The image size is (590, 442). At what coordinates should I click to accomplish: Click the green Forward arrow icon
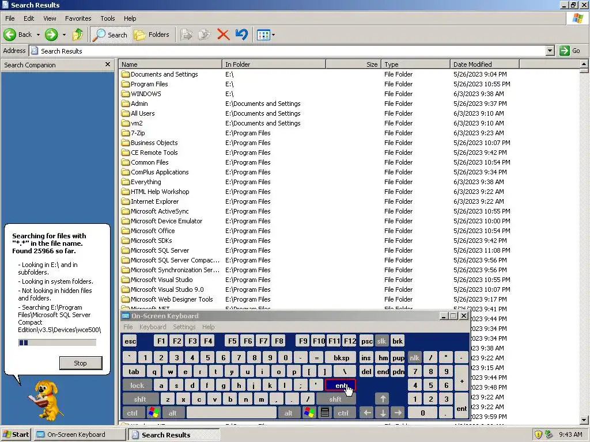(51, 35)
